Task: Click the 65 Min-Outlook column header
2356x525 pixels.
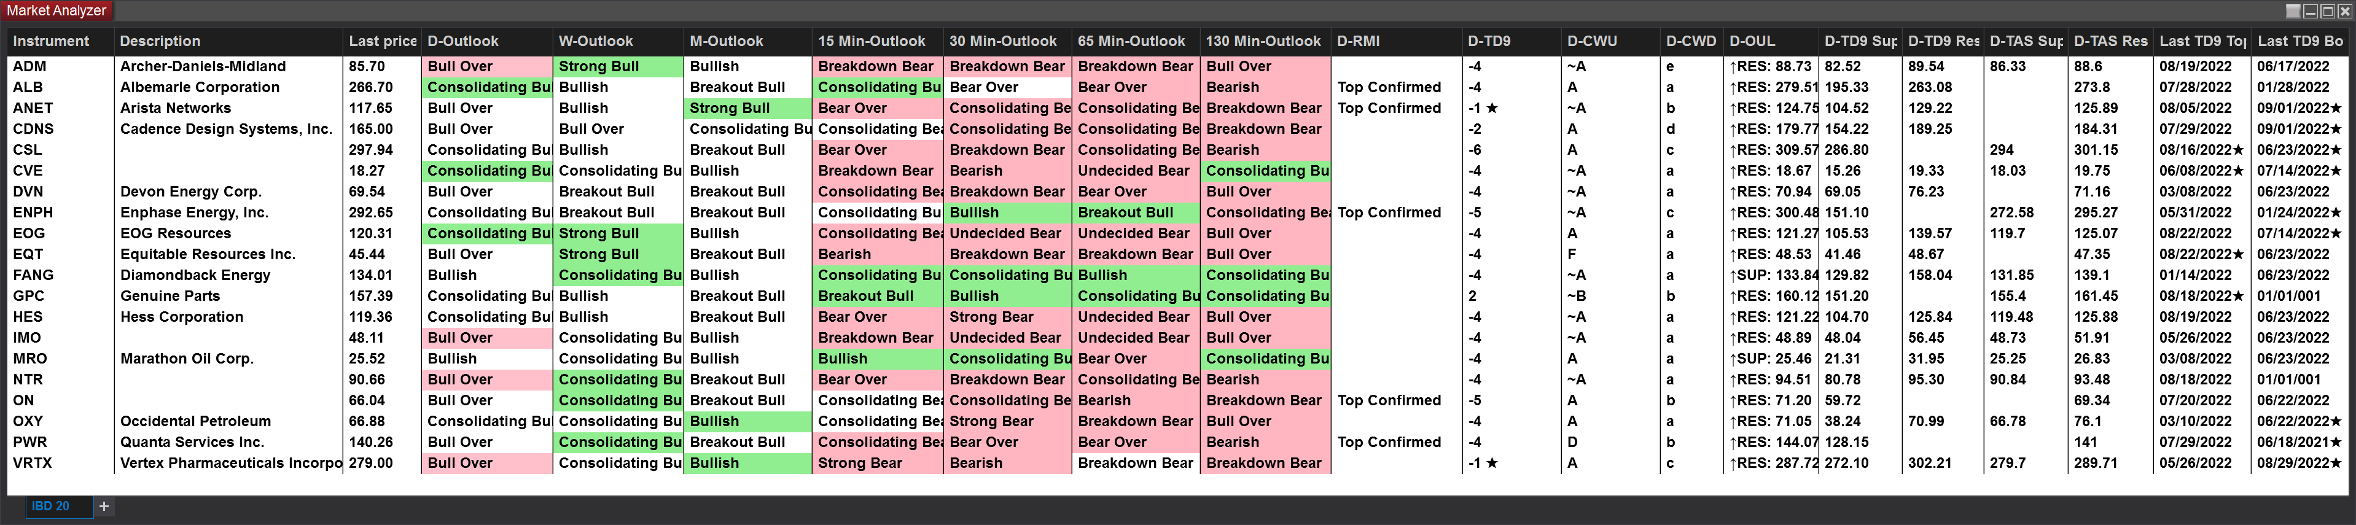Action: (x=1136, y=41)
